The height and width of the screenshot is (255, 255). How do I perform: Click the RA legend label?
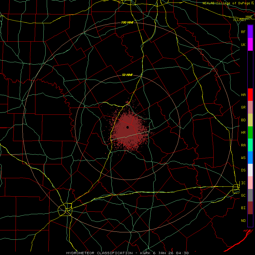click(243, 145)
